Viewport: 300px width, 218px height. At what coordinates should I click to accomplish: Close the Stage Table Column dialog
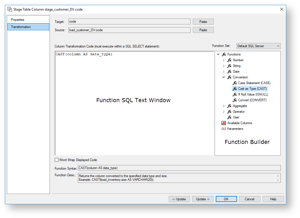[281, 9]
